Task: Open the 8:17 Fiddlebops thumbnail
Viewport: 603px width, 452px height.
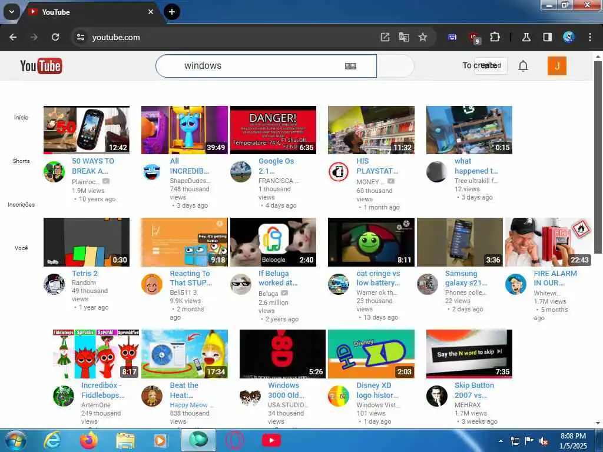Action: 96,354
